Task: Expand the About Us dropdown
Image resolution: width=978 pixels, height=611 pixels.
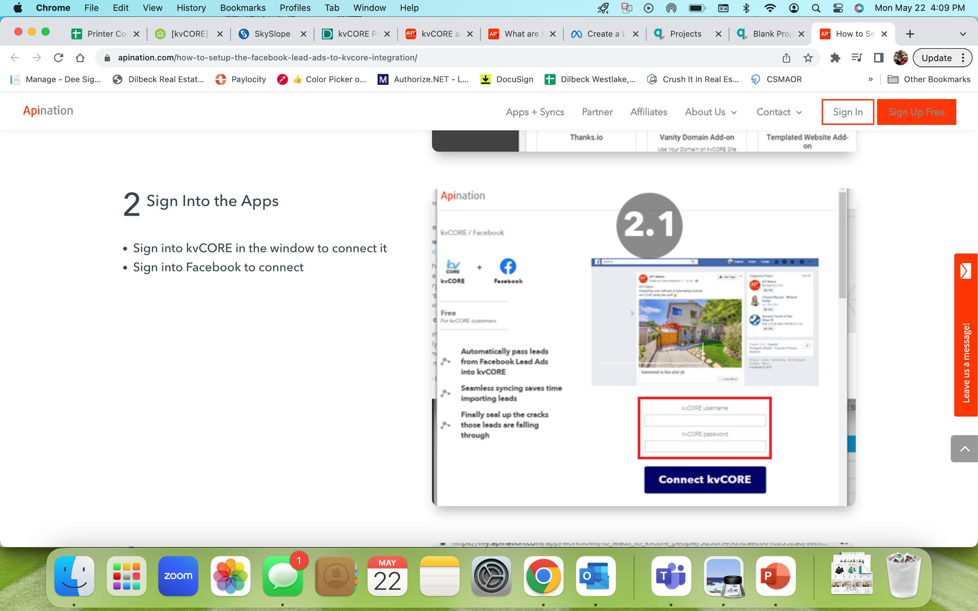Action: pos(711,112)
